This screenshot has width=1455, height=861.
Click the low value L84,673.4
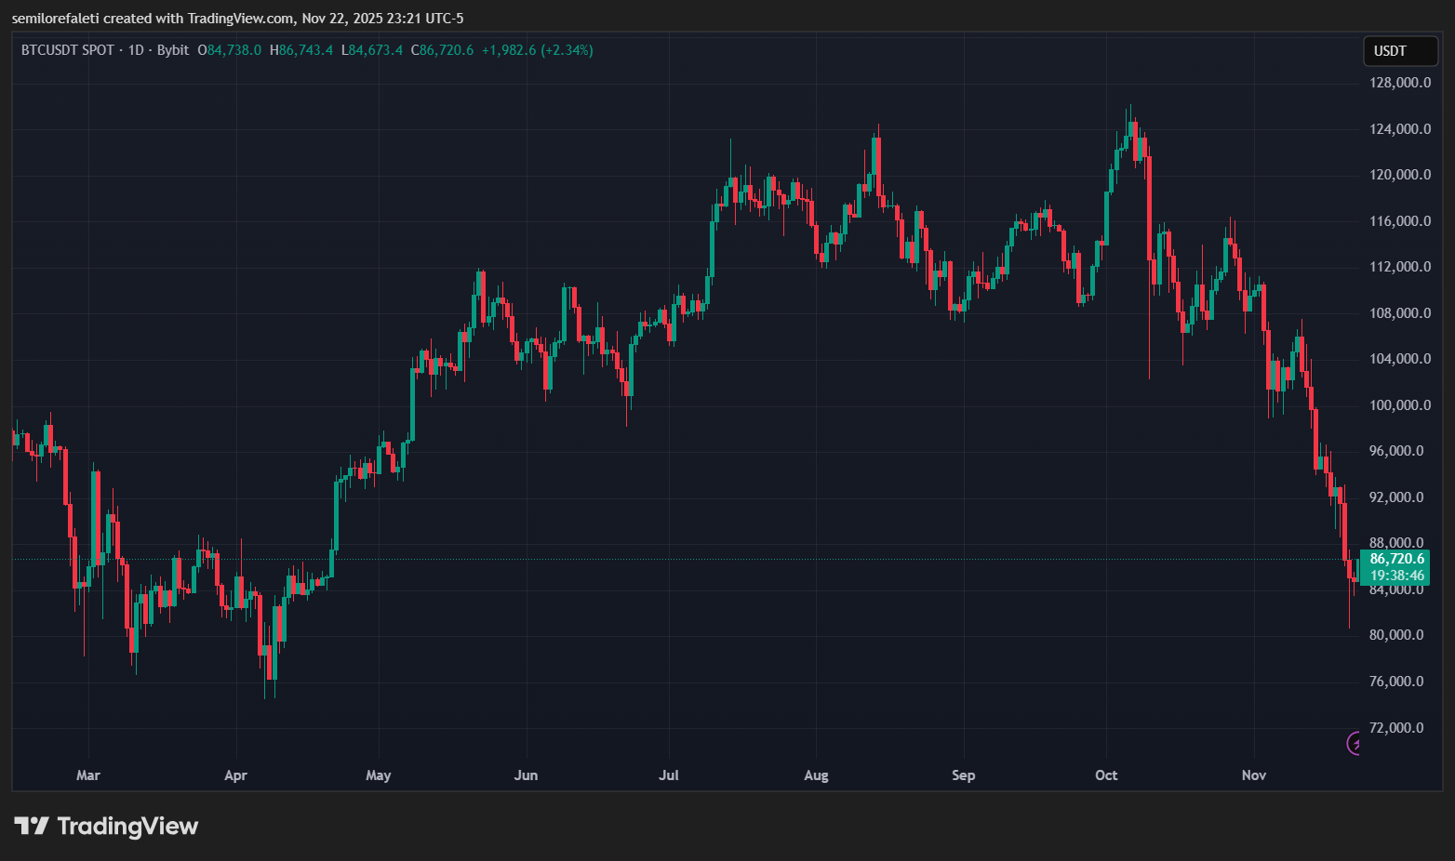[x=372, y=51]
